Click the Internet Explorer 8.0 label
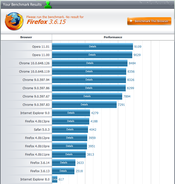 click(35, 179)
